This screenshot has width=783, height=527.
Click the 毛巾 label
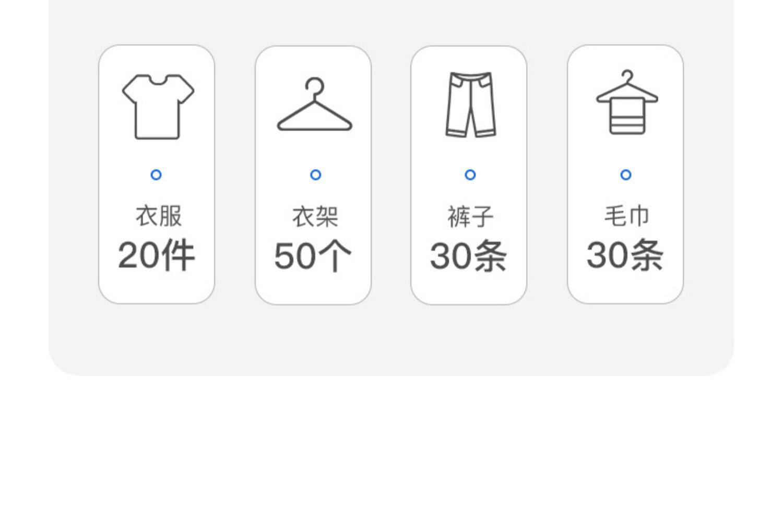click(x=626, y=216)
